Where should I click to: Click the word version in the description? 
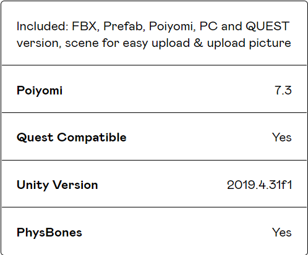[x=39, y=43]
